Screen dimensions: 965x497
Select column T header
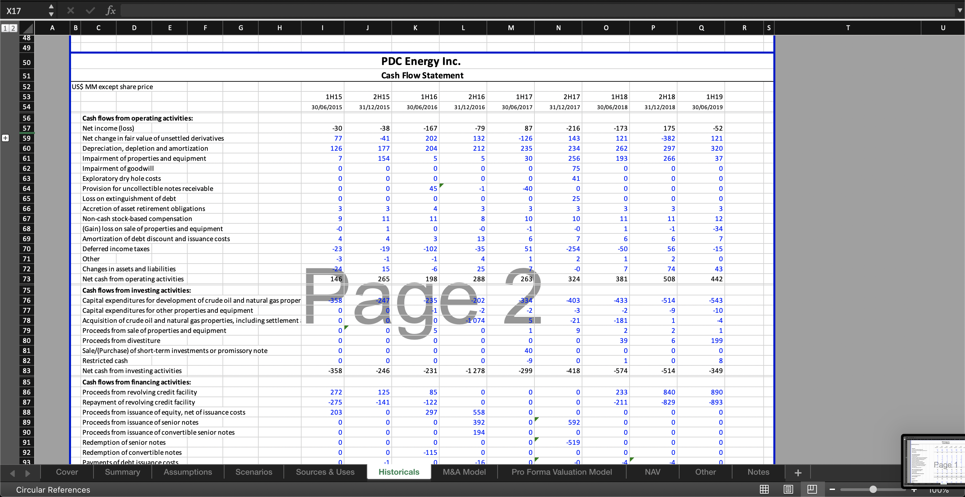pos(848,28)
